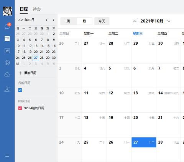184x162 pixels.
Task: Click the 今天 today button
Action: pos(102,21)
